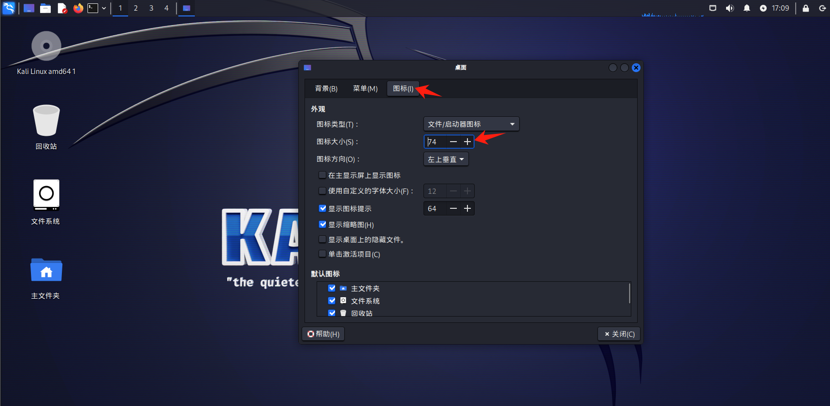Click the power manager tray icon
The image size is (830, 406).
[763, 8]
